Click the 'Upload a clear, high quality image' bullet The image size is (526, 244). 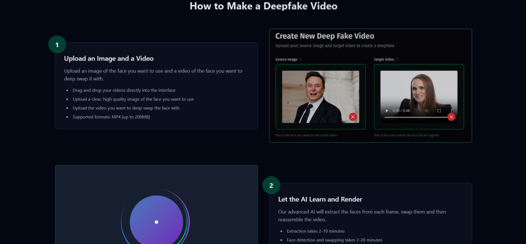[133, 99]
